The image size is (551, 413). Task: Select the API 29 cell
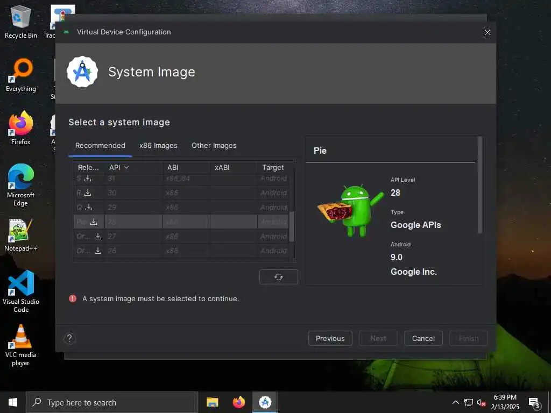click(x=134, y=207)
